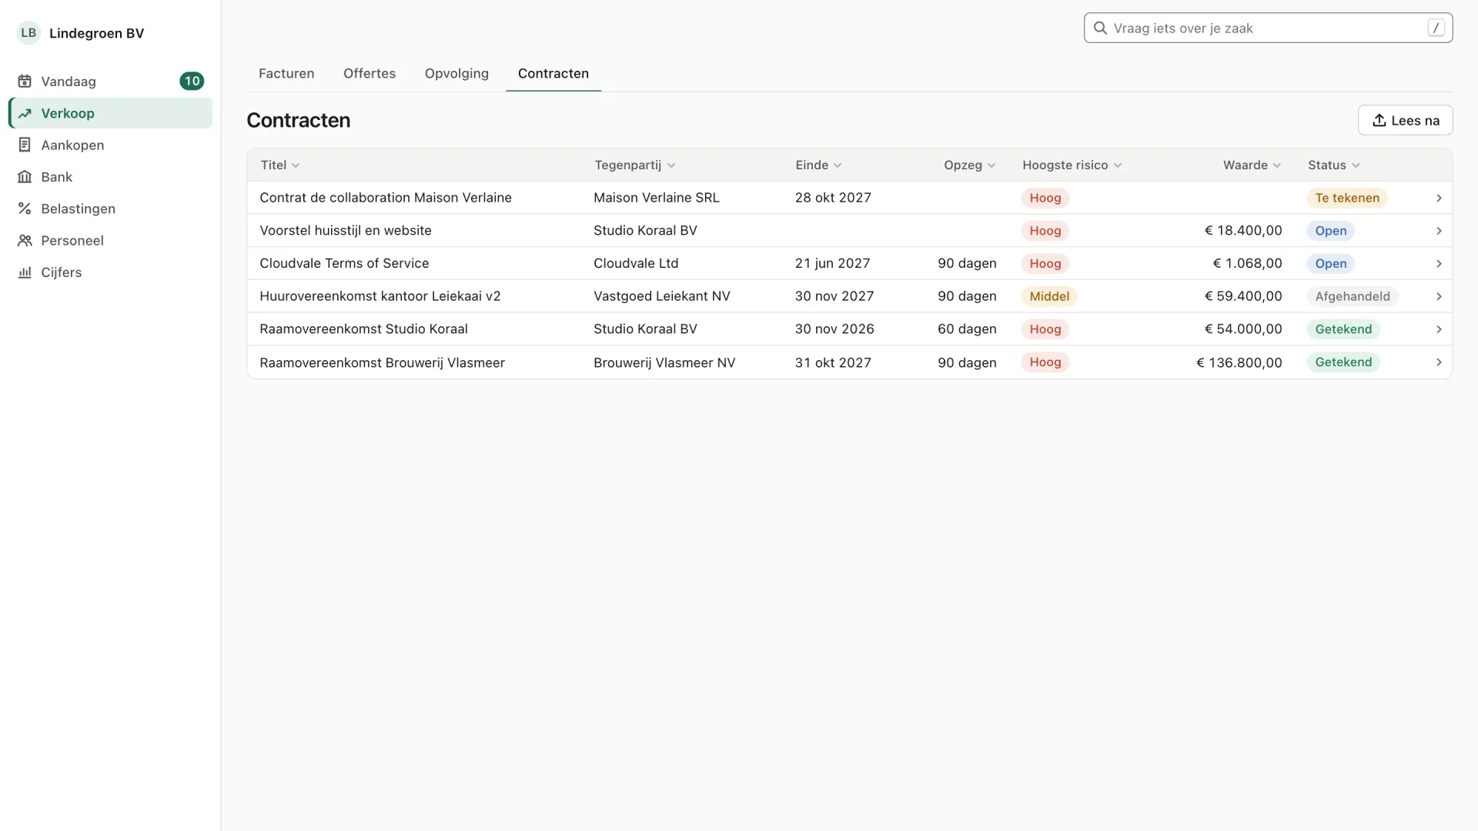Switch to the Facturen tab

click(x=286, y=74)
